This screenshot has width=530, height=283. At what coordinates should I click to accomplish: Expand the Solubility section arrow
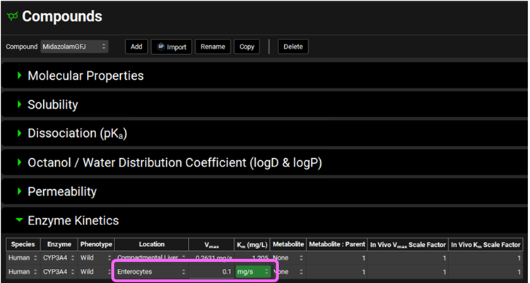19,104
